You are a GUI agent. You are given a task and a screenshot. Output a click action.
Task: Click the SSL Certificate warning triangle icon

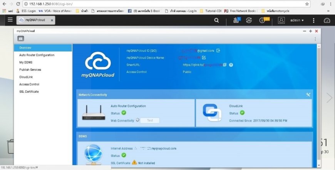coord(134,163)
